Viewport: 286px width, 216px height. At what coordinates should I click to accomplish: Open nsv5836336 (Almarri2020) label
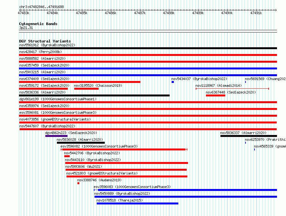click(x=42, y=92)
